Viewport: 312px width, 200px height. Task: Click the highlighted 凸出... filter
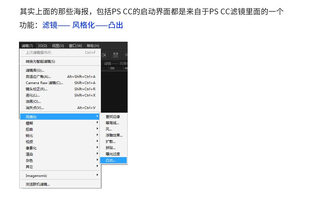114,160
